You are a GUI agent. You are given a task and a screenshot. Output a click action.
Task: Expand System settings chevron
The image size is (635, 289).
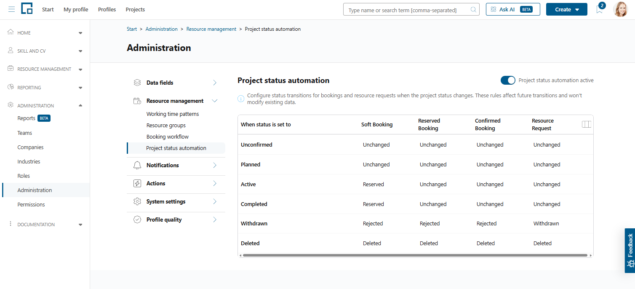pyautogui.click(x=215, y=201)
